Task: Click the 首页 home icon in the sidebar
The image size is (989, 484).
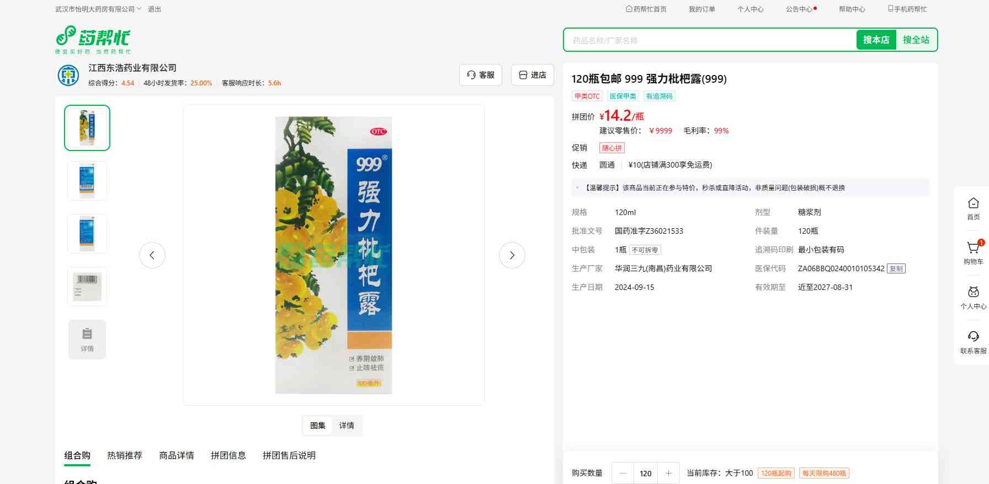Action: coord(973,204)
